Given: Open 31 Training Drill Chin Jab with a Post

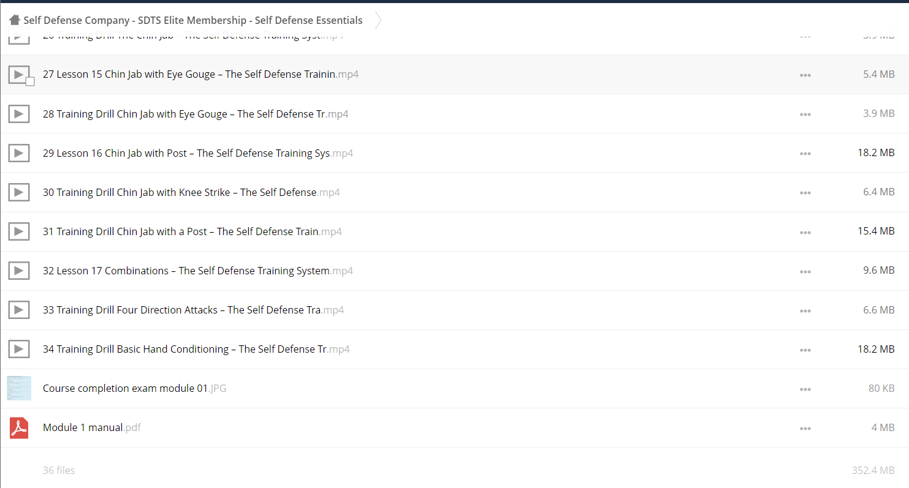Looking at the screenshot, I should [x=192, y=231].
